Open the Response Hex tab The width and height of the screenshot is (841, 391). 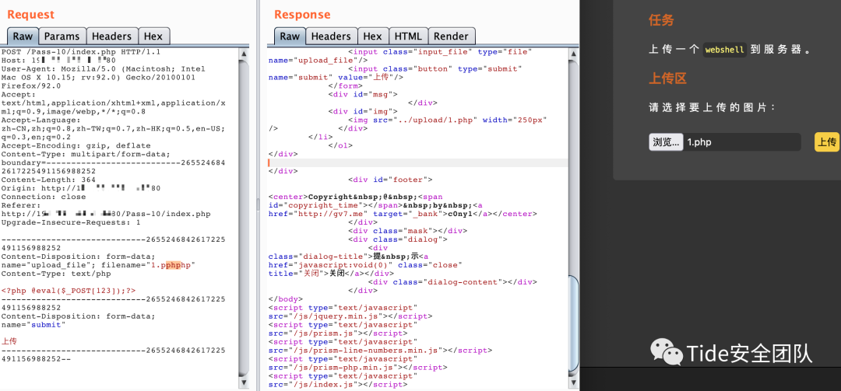coord(372,37)
